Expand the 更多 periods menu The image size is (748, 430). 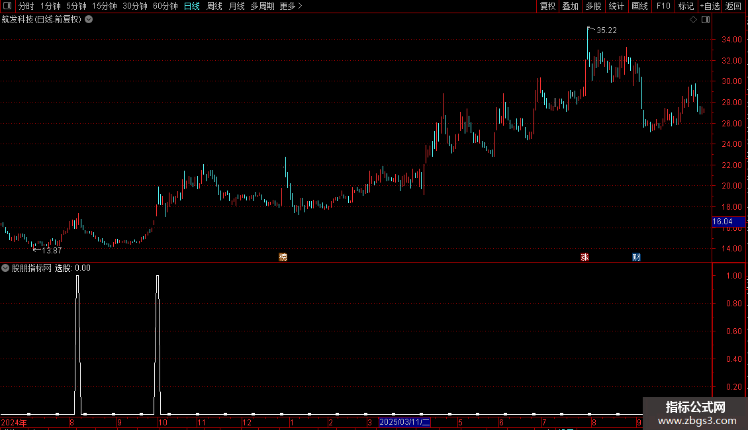point(291,6)
